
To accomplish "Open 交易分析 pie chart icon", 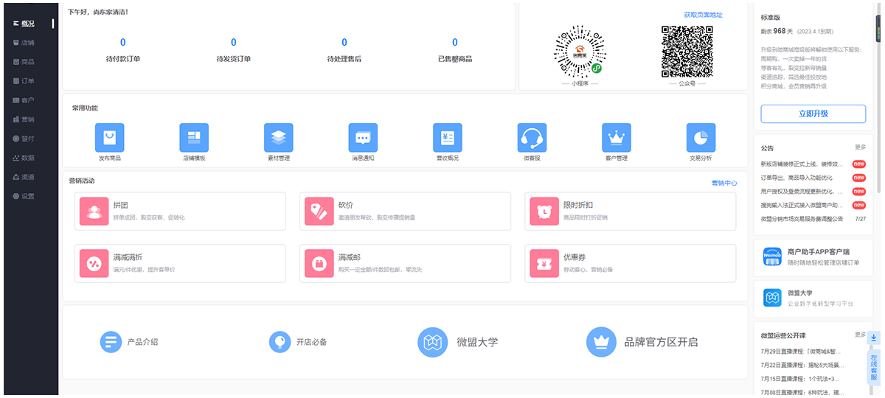I will [701, 138].
